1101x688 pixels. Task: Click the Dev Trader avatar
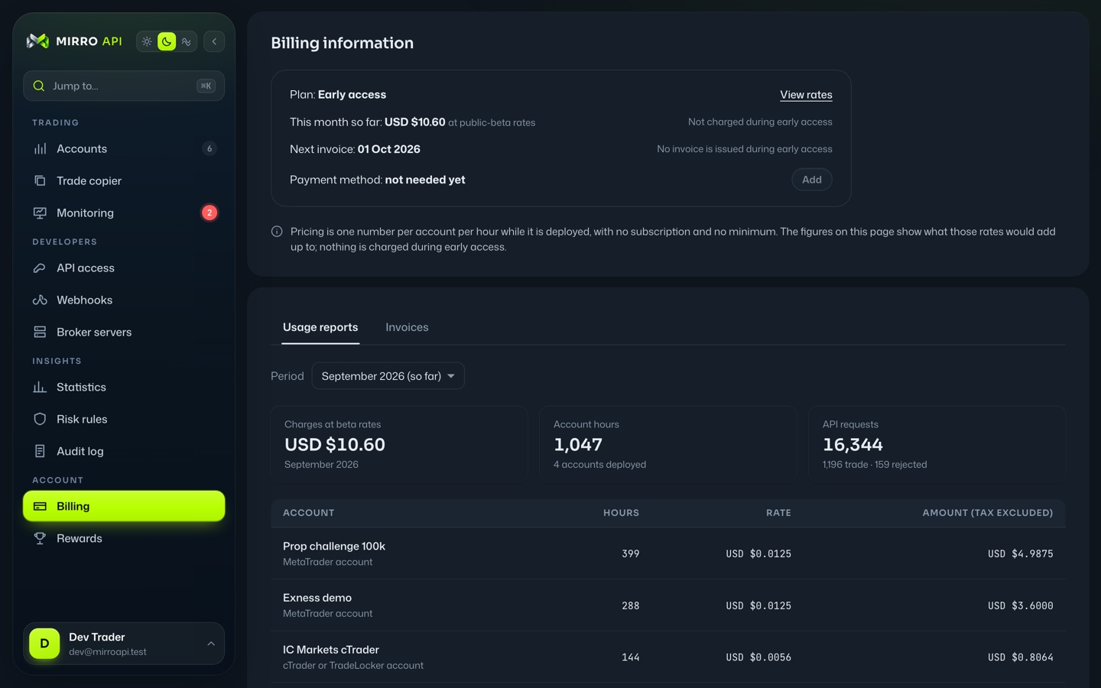[44, 644]
